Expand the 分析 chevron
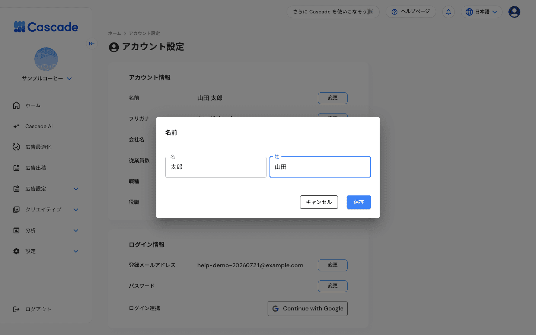 (76, 230)
